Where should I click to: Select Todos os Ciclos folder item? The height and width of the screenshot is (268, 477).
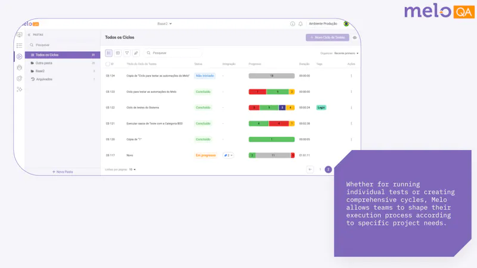(63, 55)
